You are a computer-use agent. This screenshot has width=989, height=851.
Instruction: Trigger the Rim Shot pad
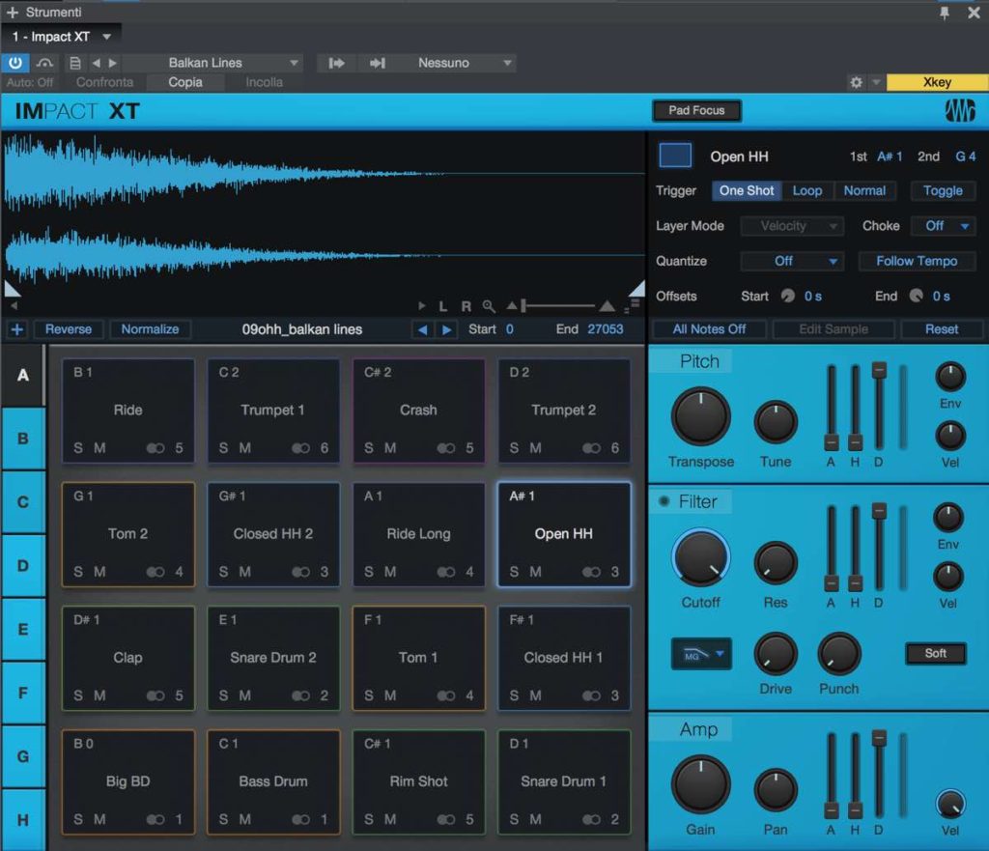point(419,781)
